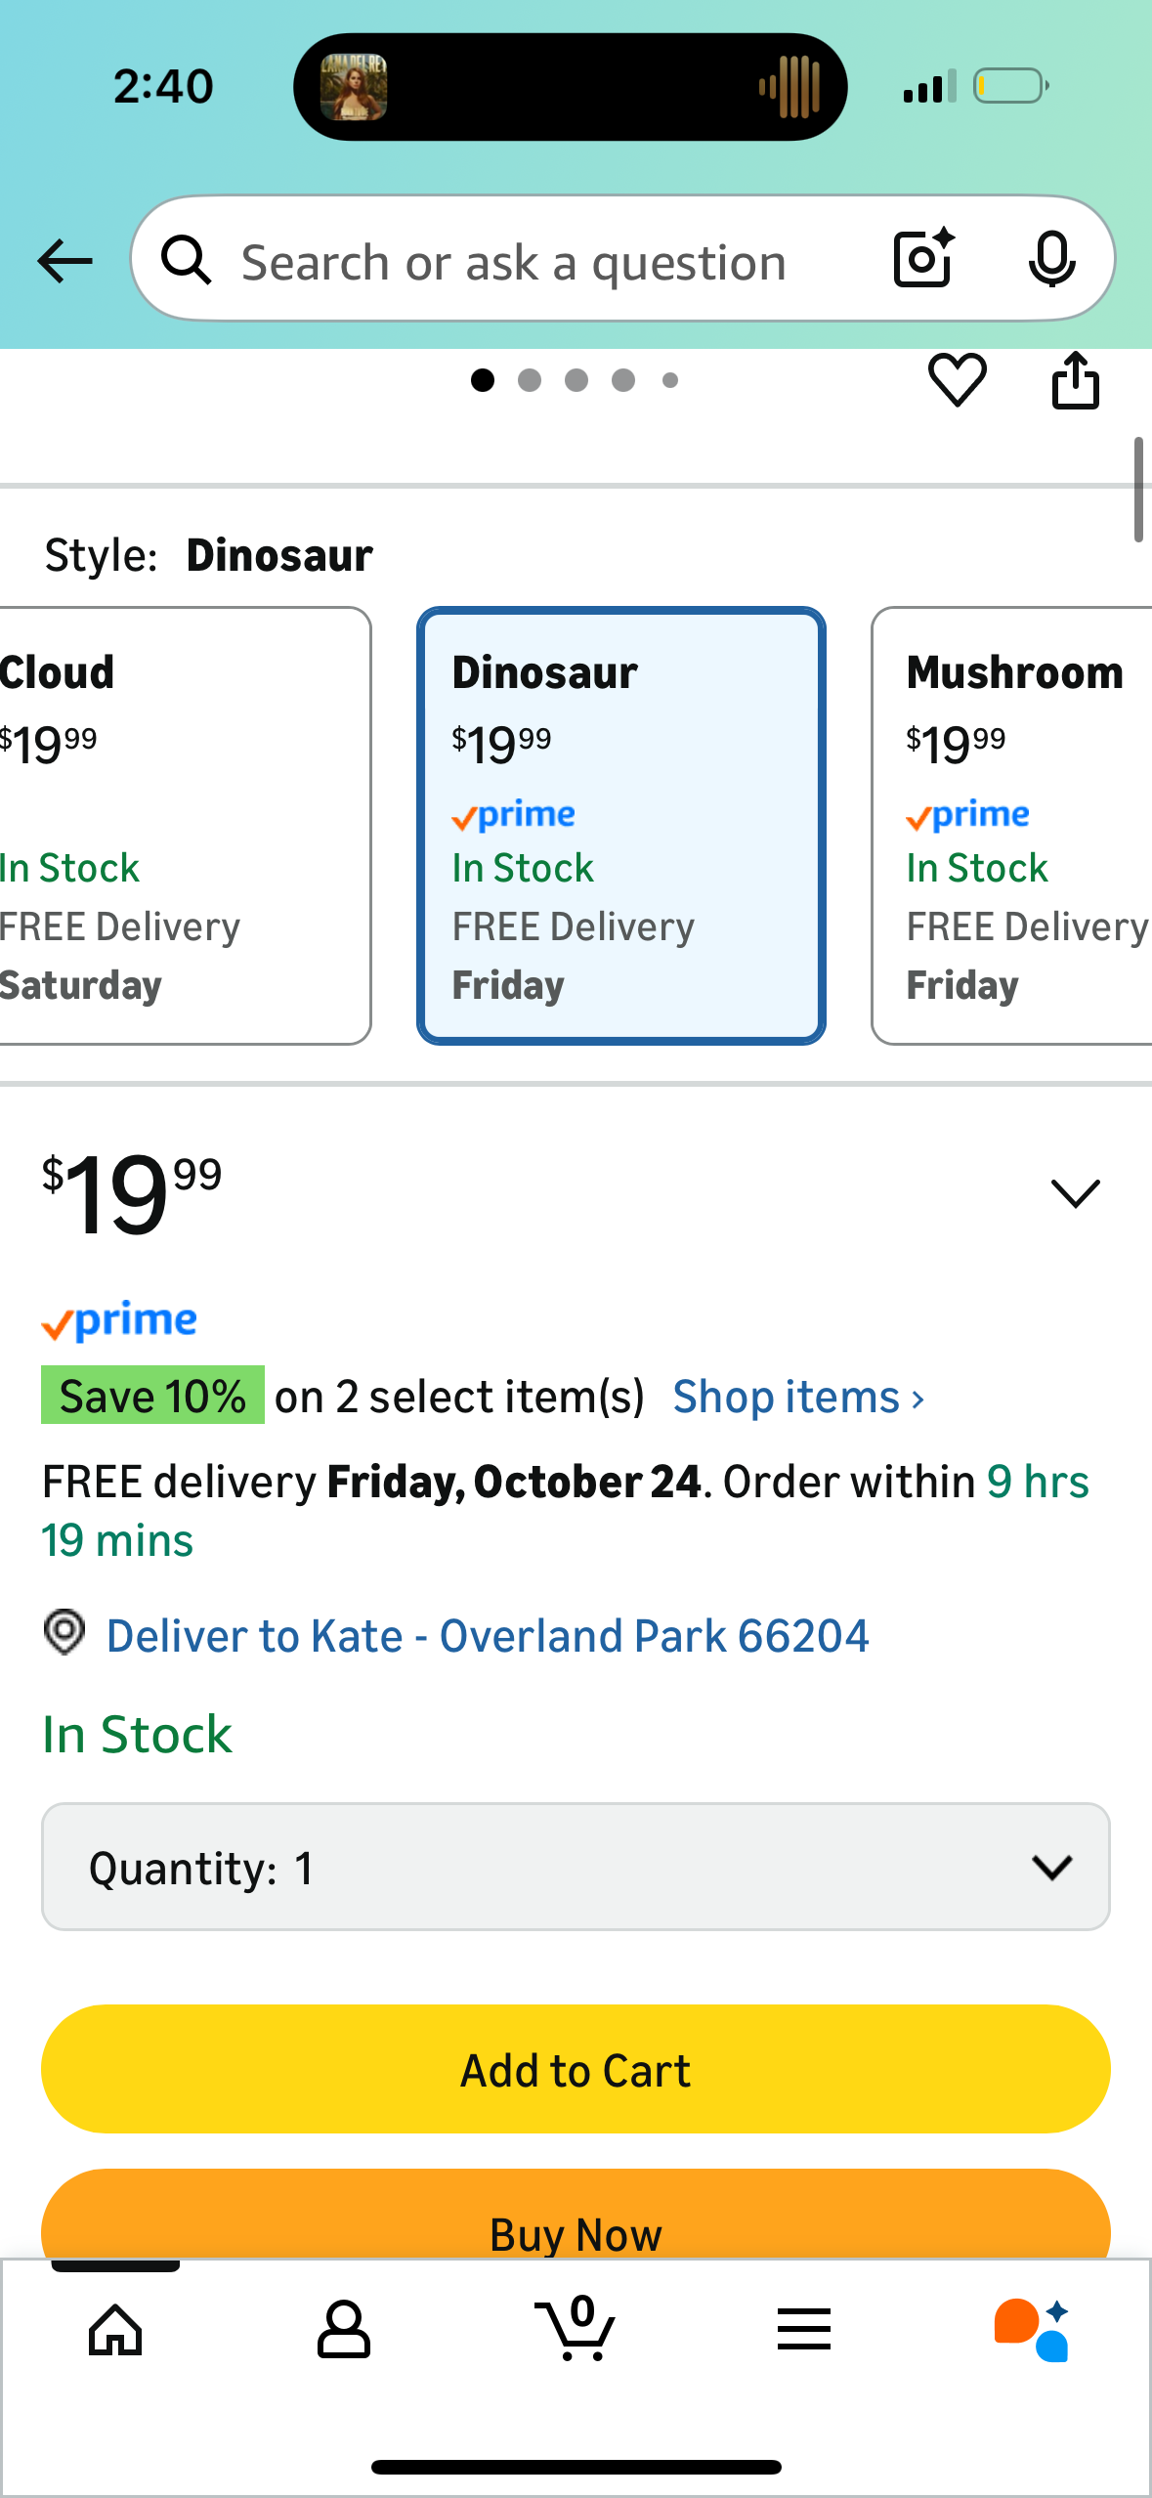Tap the share icon
This screenshot has width=1152, height=2498.
click(1075, 379)
